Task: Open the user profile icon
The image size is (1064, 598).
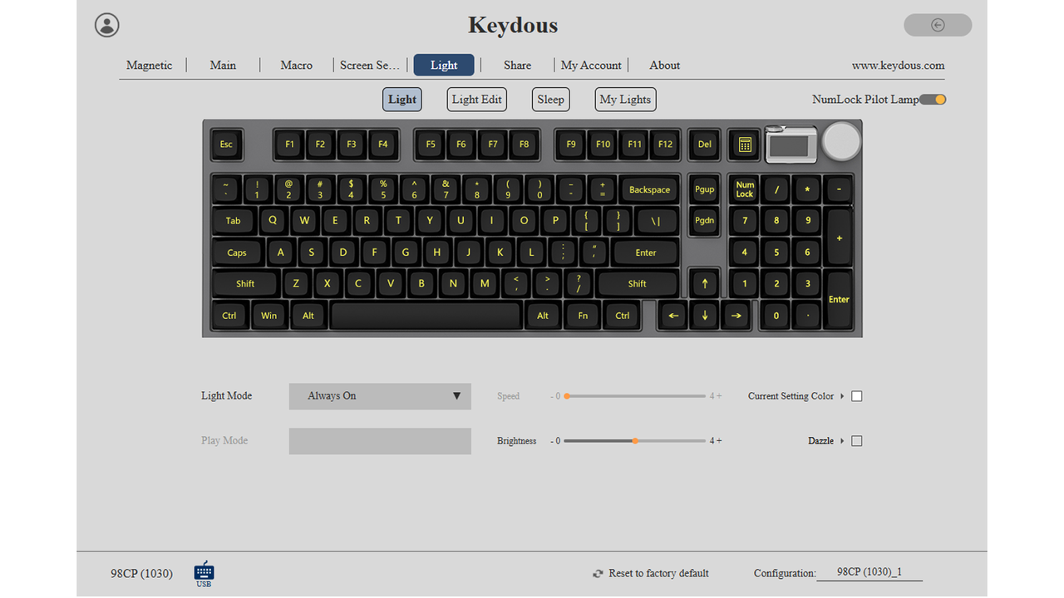Action: pyautogui.click(x=107, y=25)
